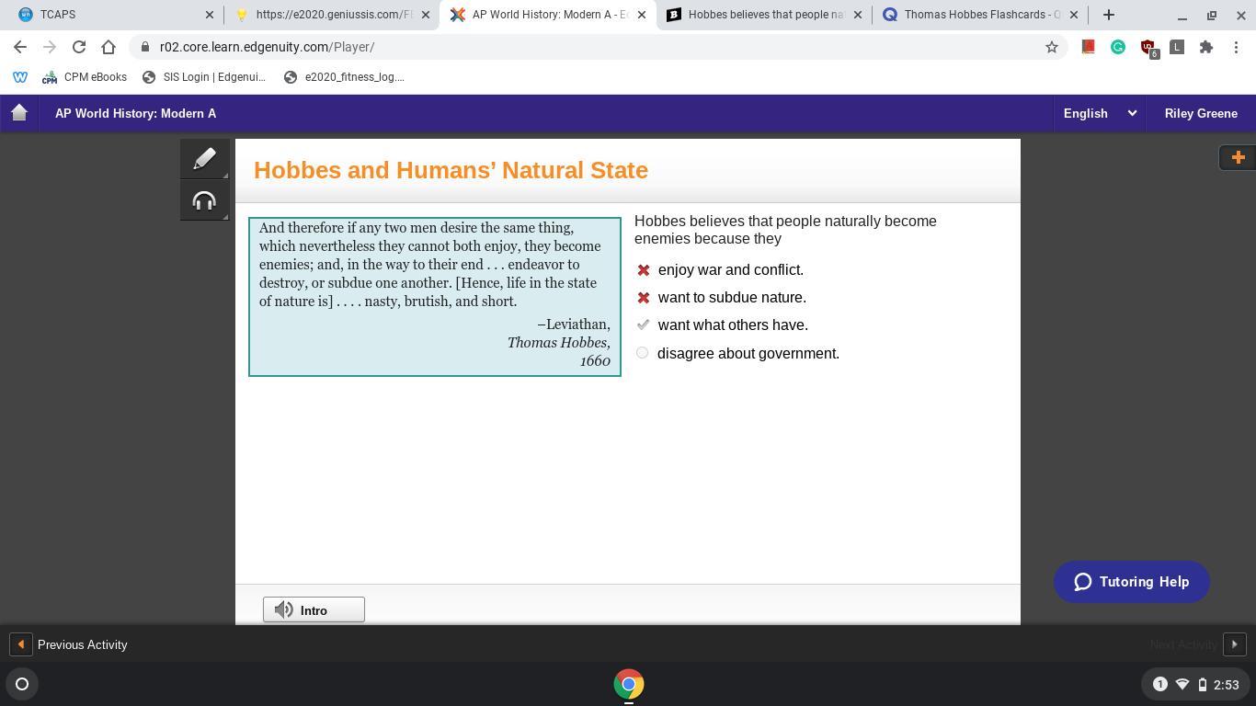Close the Thomas Hobbes Flashcards tab
Image resolution: width=1256 pixels, height=706 pixels.
(1073, 15)
